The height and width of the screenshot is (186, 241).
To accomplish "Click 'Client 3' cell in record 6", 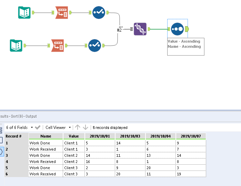I will point(74,174).
